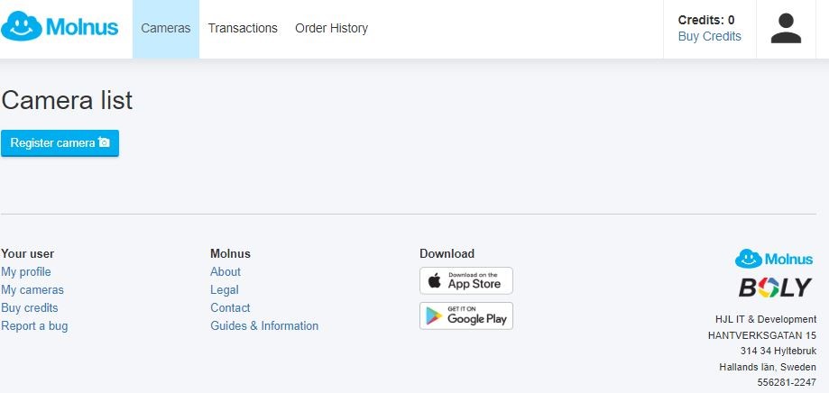Viewport: 829px width, 393px height.
Task: Go to the Order History tab
Action: [331, 29]
